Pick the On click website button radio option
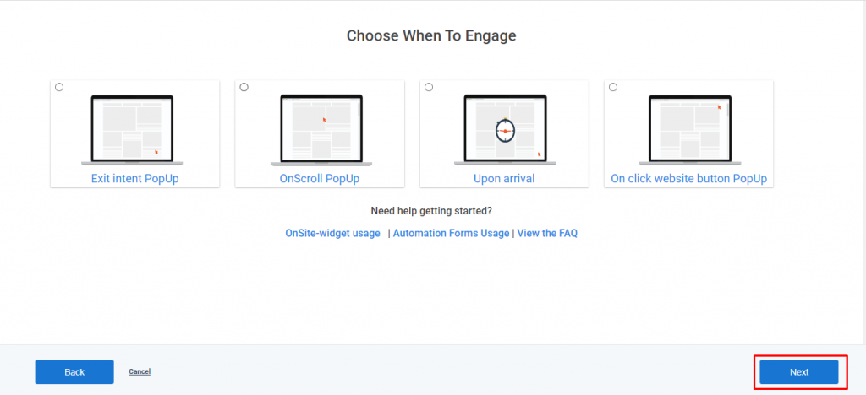The width and height of the screenshot is (866, 395). (x=613, y=87)
